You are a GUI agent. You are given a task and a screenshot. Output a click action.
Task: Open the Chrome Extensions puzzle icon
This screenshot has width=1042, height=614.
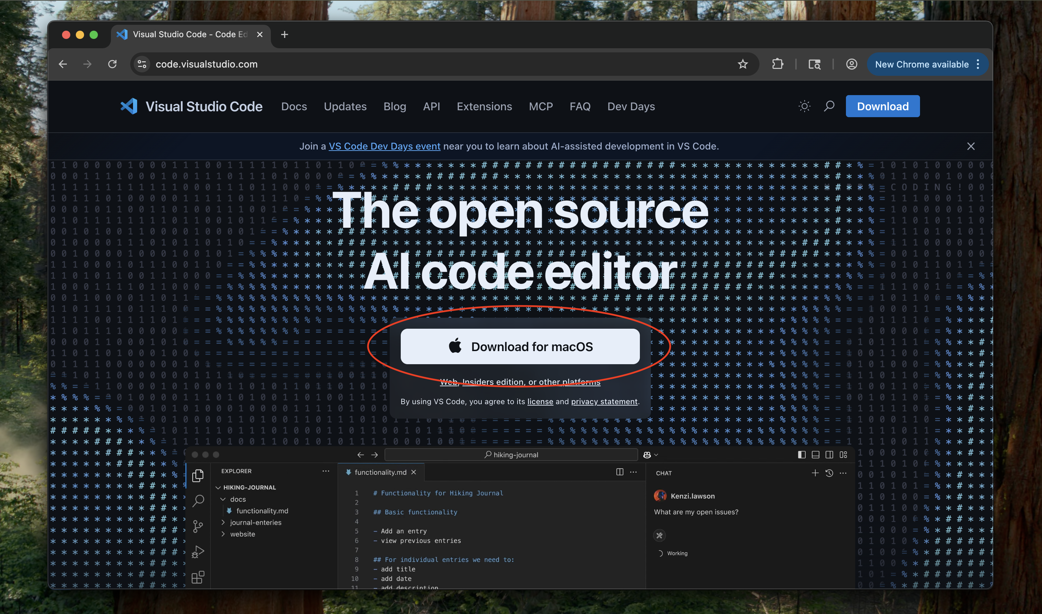[777, 64]
